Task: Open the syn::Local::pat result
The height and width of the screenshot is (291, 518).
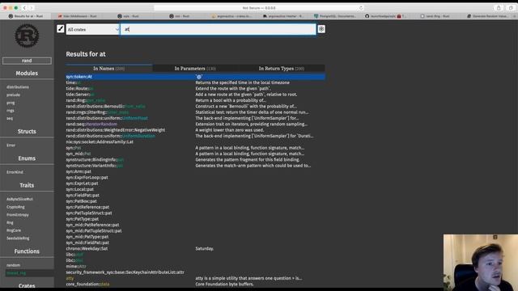Action: click(x=195, y=189)
